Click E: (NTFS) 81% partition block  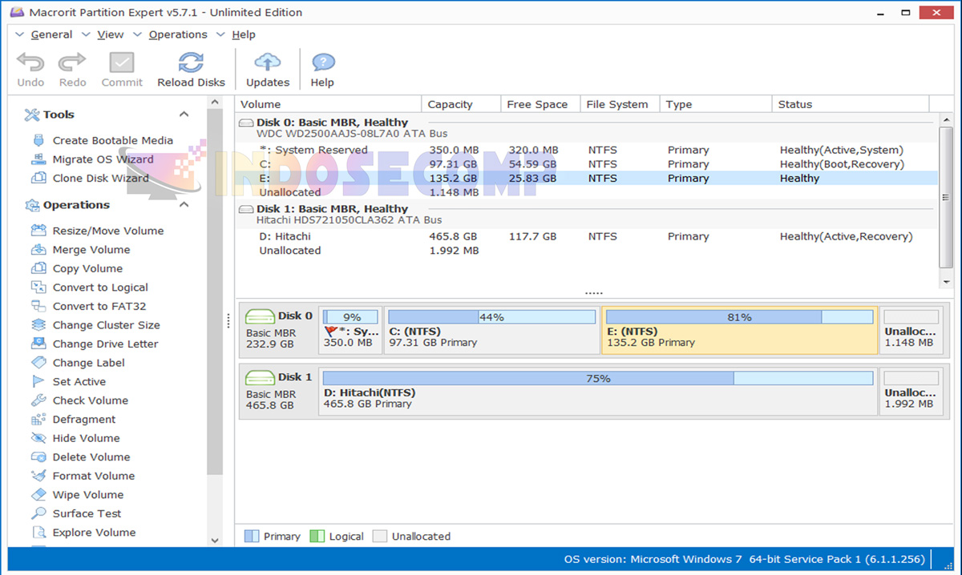click(739, 329)
